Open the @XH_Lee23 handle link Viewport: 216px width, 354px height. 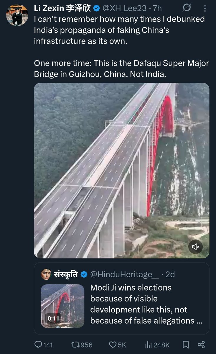[x=125, y=9]
